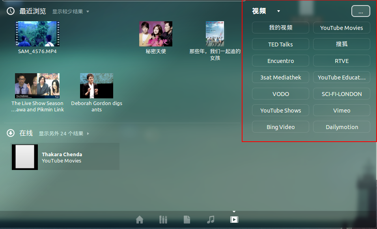Image resolution: width=377 pixels, height=229 pixels.
Task: Enable the YouTube Shows filter
Action: (x=281, y=110)
